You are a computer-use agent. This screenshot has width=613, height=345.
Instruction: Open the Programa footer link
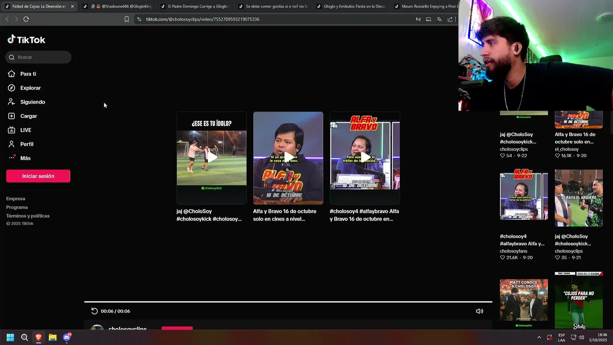(x=17, y=207)
